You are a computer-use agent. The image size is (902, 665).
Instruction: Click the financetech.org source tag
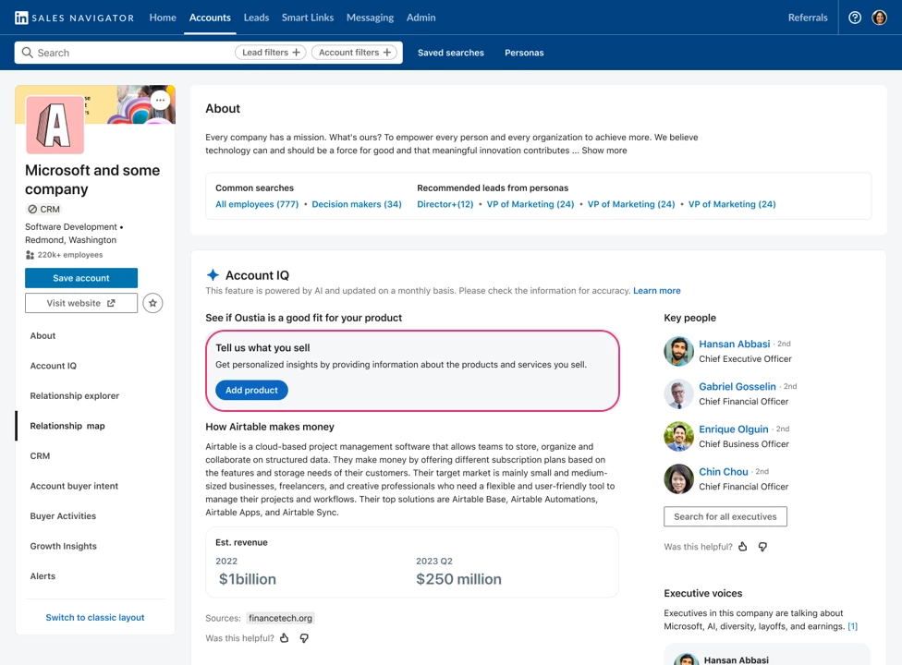[281, 618]
